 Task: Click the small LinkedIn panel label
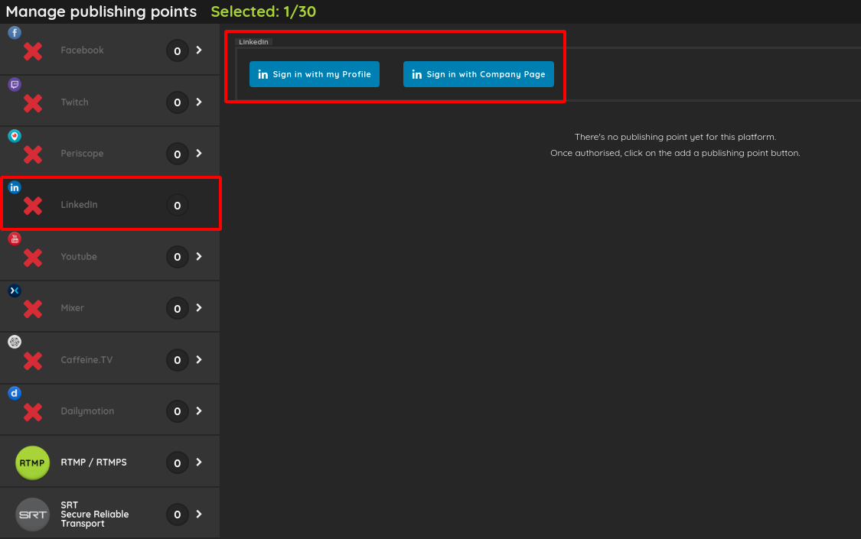click(253, 42)
